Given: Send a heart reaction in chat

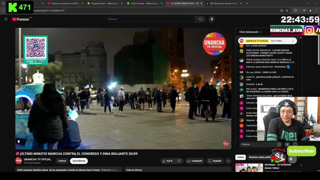Looking at the screenshot, I should 295,144.
